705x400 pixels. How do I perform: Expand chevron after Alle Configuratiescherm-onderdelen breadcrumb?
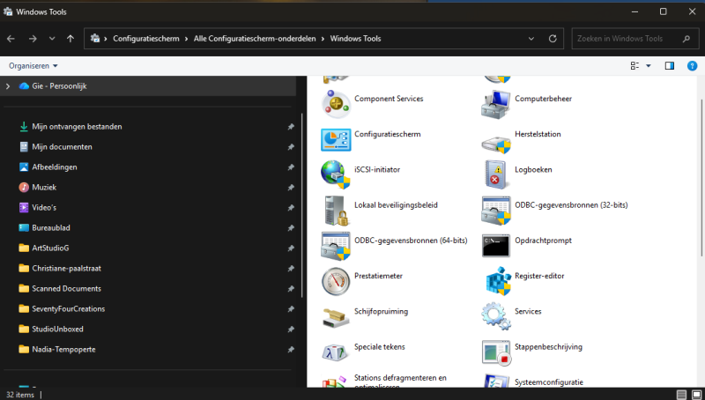click(323, 39)
